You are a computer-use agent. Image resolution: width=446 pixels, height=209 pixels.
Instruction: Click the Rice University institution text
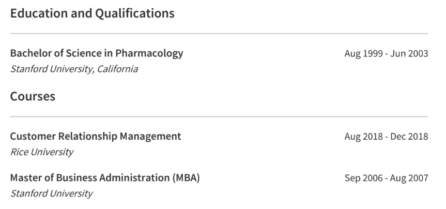[x=41, y=152]
